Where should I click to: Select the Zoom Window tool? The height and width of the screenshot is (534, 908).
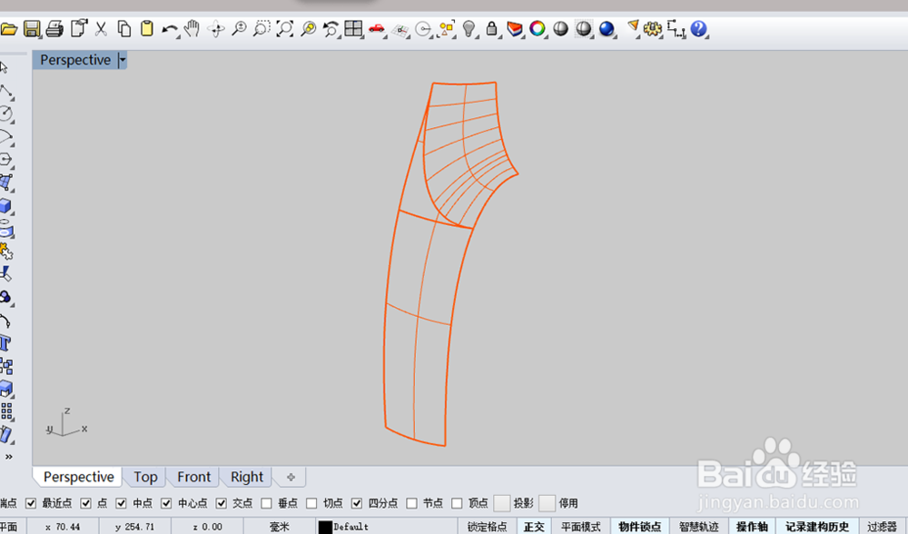tap(262, 28)
